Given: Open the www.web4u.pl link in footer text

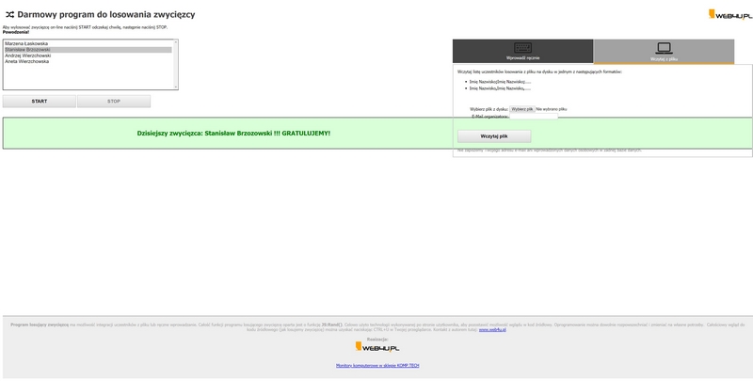Looking at the screenshot, I should (492, 330).
